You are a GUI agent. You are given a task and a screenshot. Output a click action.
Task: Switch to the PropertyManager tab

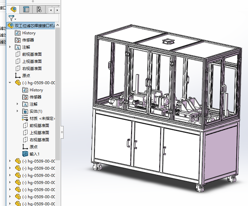point(26,9)
